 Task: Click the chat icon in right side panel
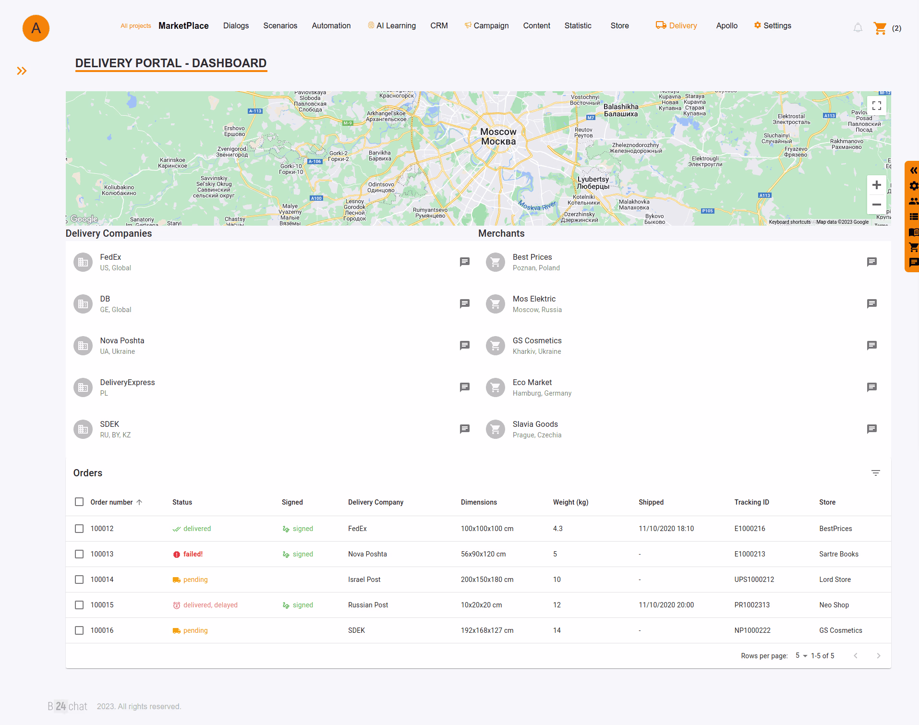(914, 262)
